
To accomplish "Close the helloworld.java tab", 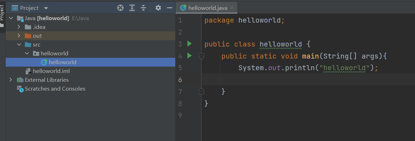I will (232, 8).
